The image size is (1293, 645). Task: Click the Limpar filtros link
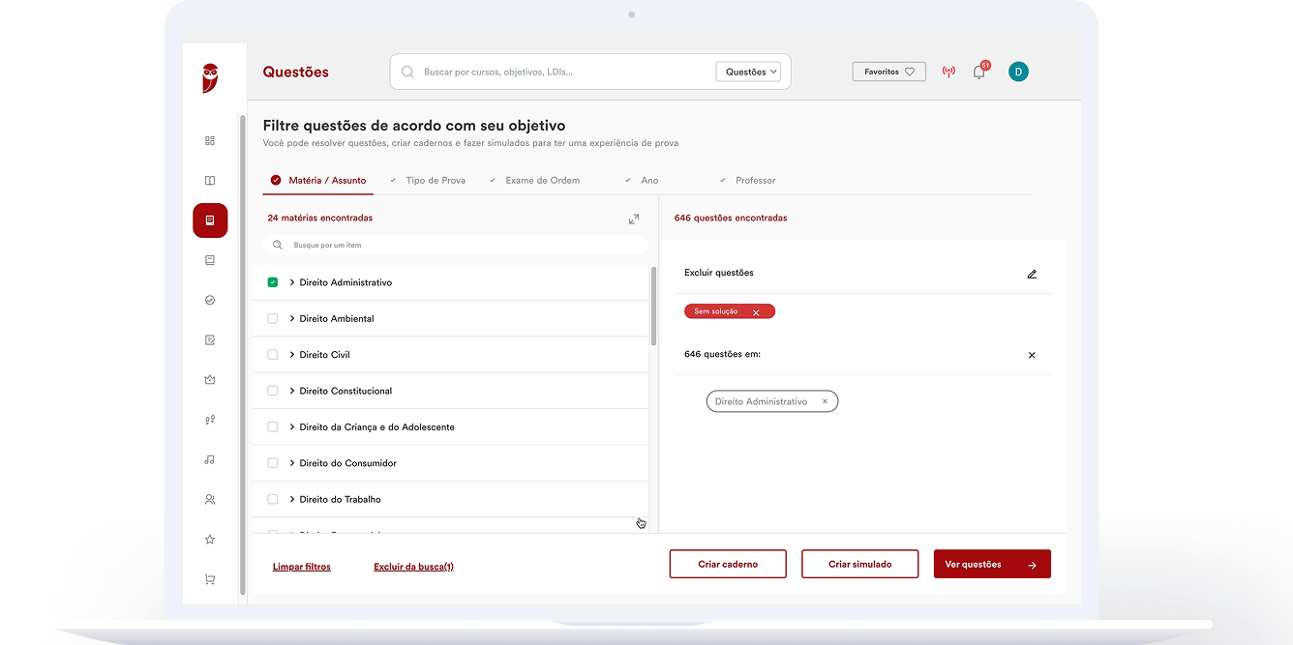click(x=302, y=567)
